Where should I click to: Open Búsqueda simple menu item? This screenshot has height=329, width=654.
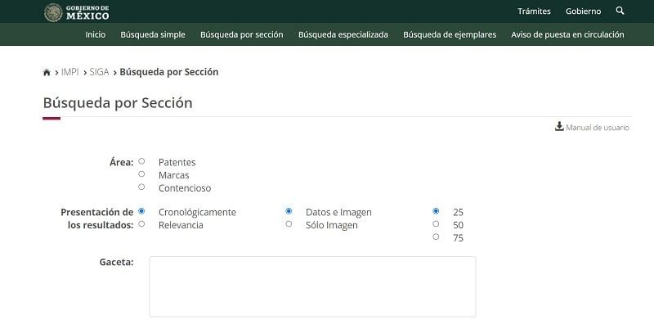click(x=153, y=34)
